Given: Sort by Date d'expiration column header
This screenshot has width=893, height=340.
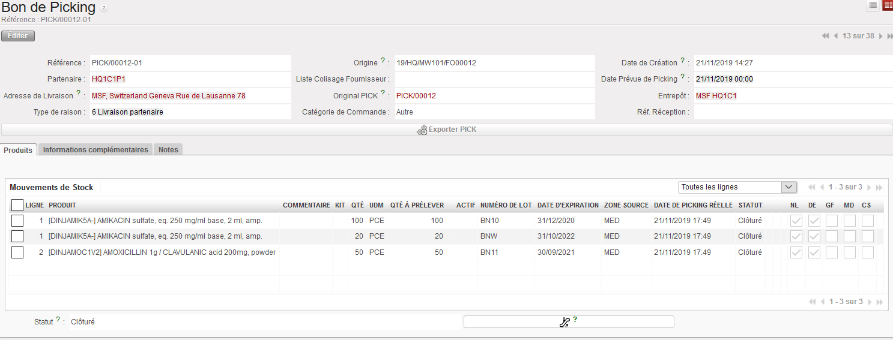Looking at the screenshot, I should pyautogui.click(x=568, y=205).
